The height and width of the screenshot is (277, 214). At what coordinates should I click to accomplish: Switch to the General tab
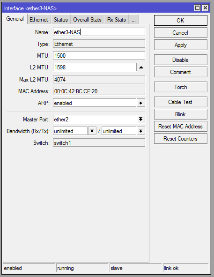15,19
